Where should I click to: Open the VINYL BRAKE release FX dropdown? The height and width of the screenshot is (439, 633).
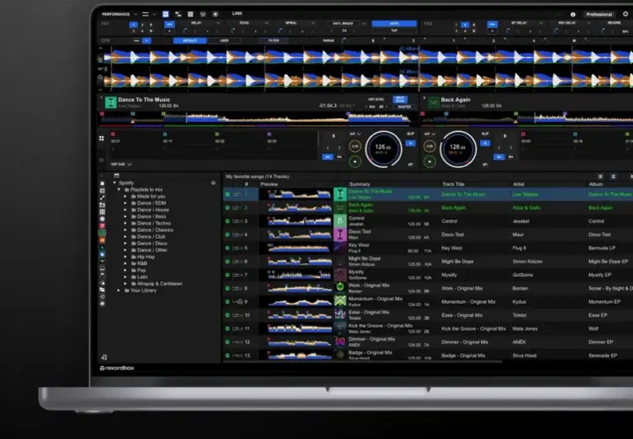(x=364, y=24)
